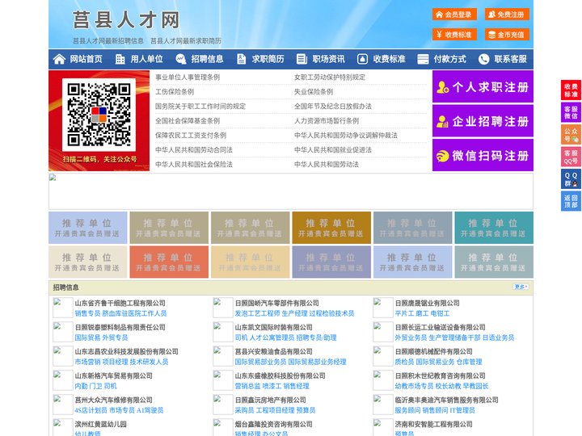Click the purple 客服微信 sidebar icon

click(571, 112)
